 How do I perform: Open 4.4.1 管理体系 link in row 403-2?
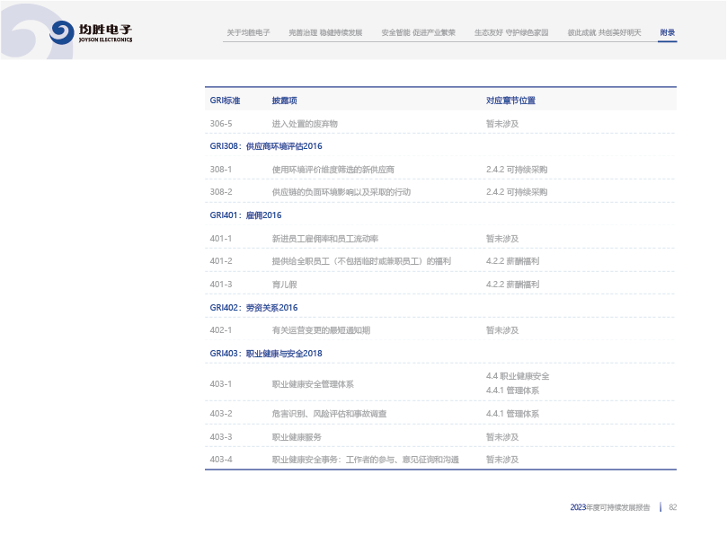coord(512,414)
